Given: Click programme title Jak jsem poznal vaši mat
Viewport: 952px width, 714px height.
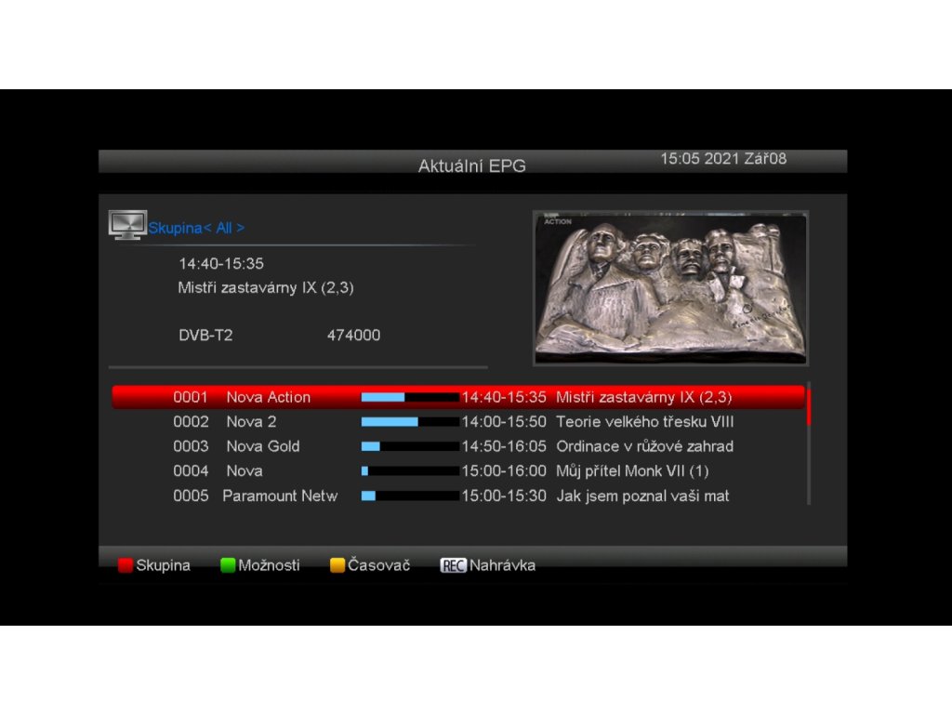Looking at the screenshot, I should click(x=642, y=496).
